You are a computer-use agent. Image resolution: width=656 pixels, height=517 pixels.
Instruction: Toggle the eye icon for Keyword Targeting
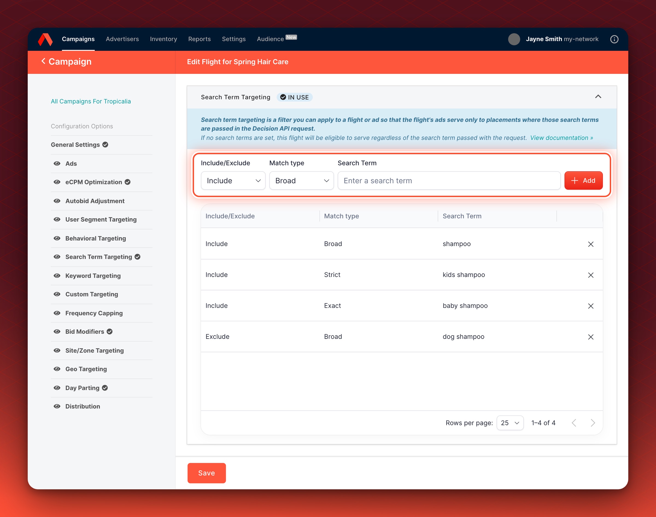coord(57,276)
